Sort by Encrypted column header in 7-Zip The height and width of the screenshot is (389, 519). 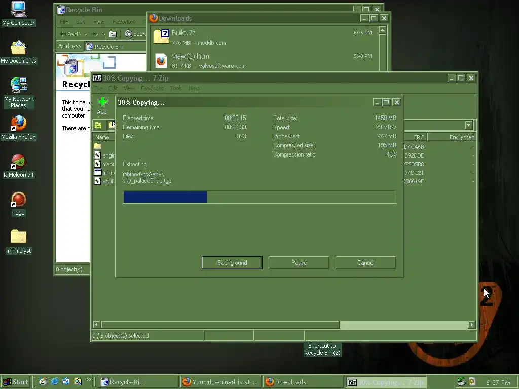(452, 137)
